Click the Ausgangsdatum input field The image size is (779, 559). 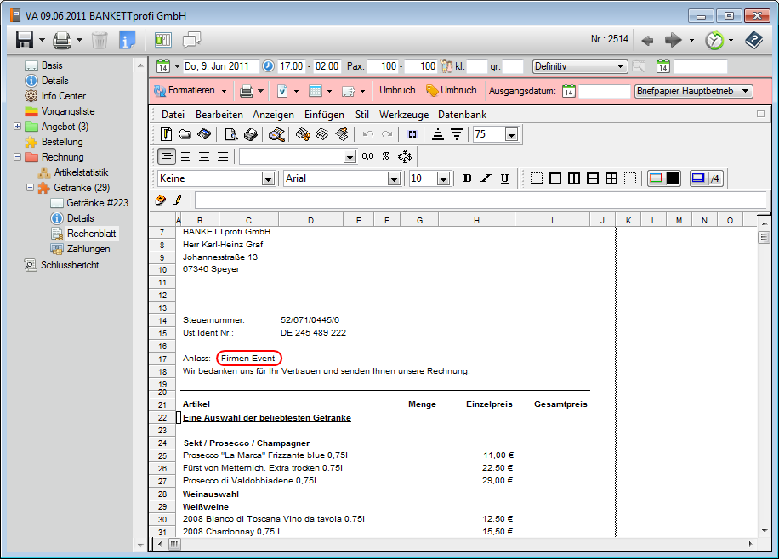click(x=604, y=91)
